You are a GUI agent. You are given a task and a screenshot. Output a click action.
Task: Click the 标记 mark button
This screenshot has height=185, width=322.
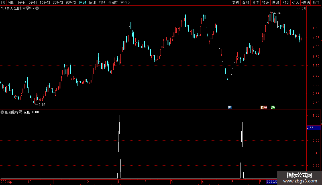295,3
